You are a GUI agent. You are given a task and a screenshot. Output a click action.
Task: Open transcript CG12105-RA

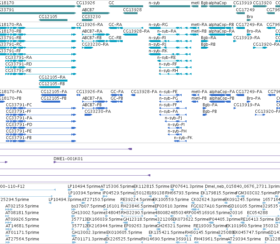click(52, 77)
